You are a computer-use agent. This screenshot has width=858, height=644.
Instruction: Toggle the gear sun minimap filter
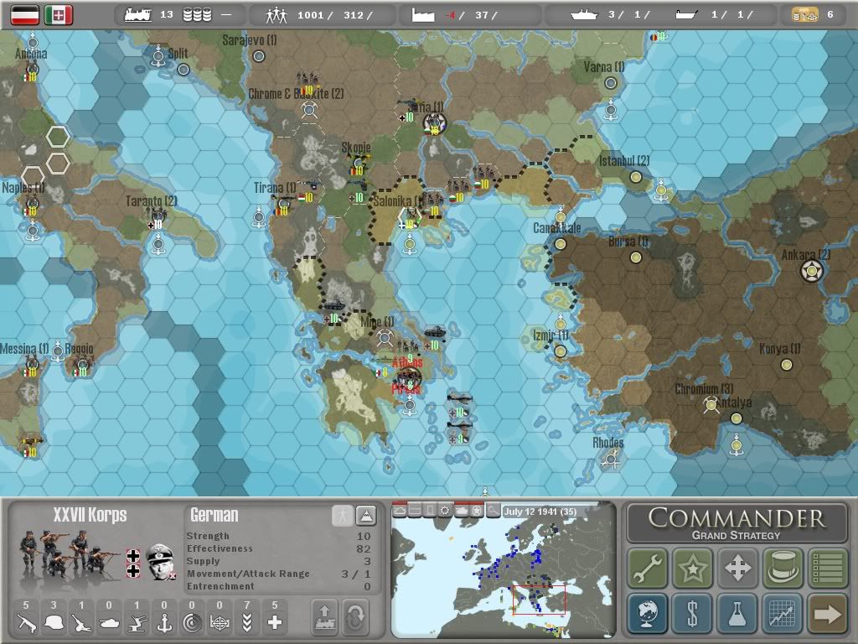(446, 511)
